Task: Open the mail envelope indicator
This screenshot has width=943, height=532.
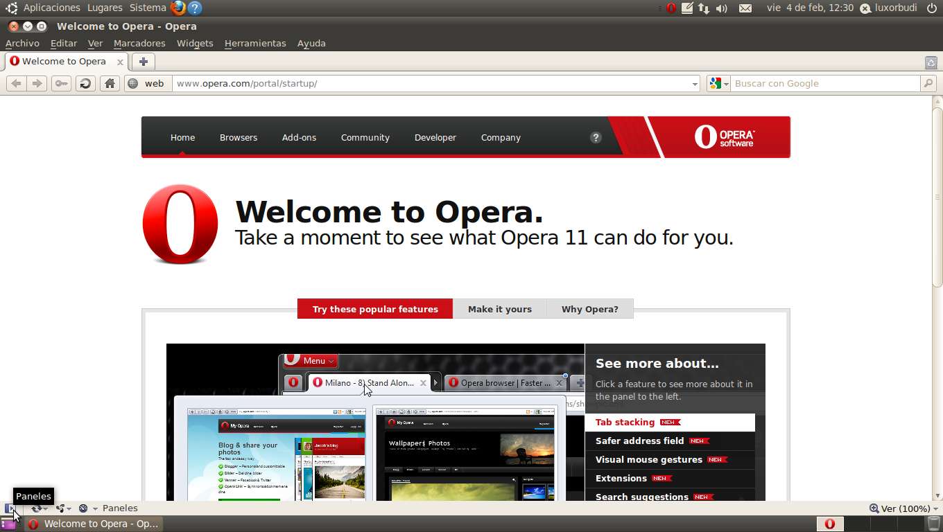Action: 745,8
